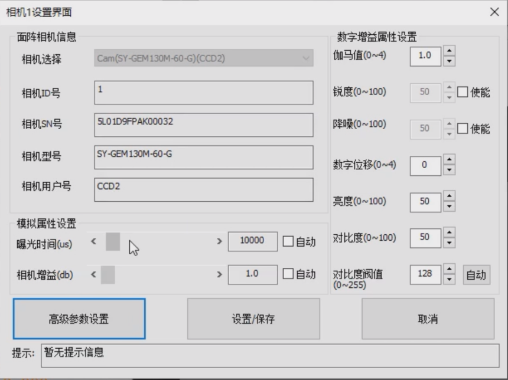This screenshot has height=380, width=508.
Task: Click the 曝光时间 value field showing 10000
Action: pyautogui.click(x=253, y=241)
